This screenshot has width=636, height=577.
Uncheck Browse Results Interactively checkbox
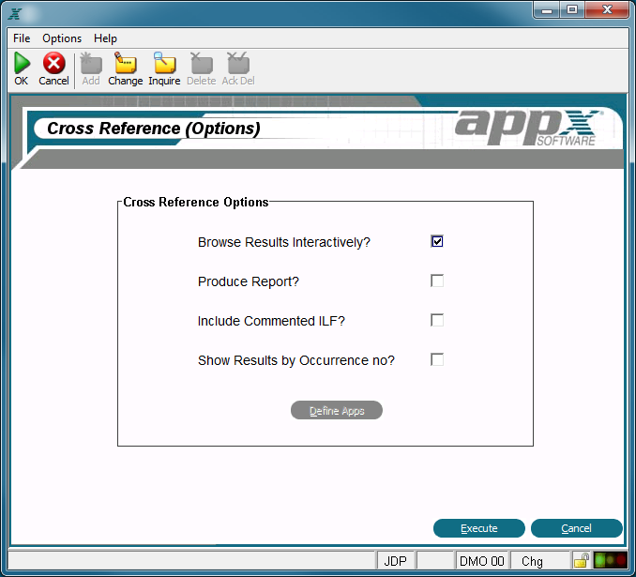coord(437,241)
